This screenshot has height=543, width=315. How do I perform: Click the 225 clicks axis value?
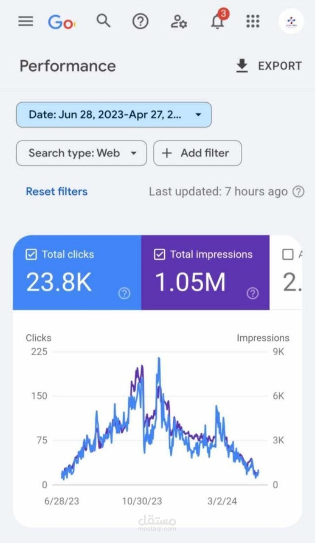click(x=39, y=352)
